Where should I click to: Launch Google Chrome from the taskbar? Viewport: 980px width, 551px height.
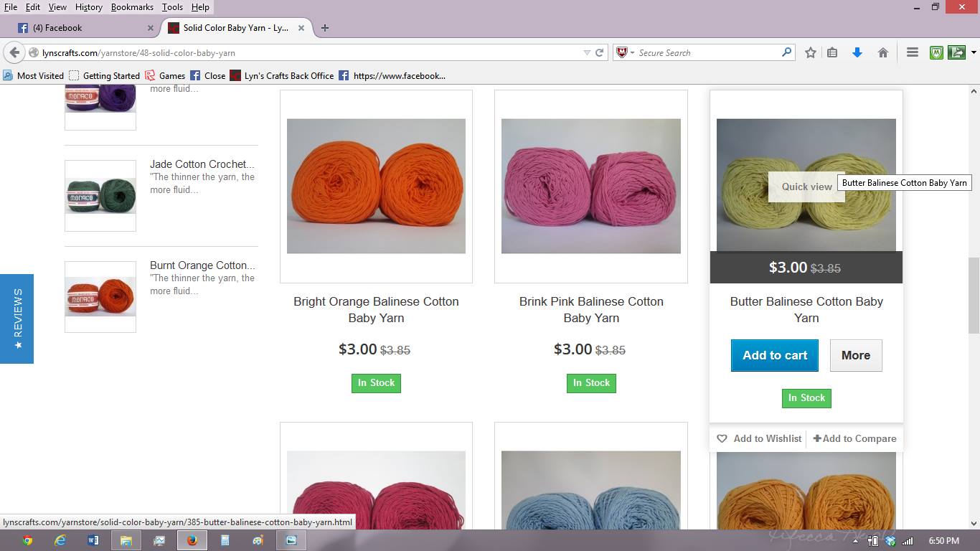(27, 540)
